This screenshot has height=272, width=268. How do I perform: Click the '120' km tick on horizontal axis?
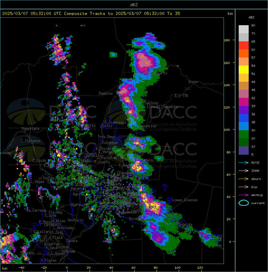tap(200, 268)
